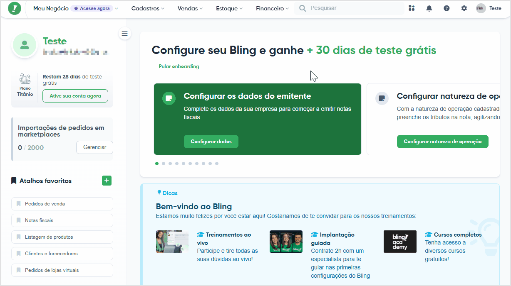The width and height of the screenshot is (511, 286).
Task: Click the search magnifier icon
Action: pyautogui.click(x=303, y=8)
